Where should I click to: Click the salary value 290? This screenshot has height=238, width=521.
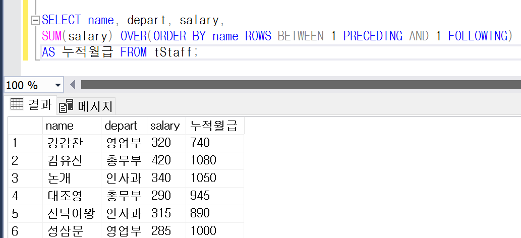tap(166, 196)
